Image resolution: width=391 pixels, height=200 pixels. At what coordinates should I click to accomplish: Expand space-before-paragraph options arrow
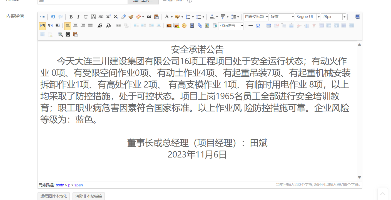[x=217, y=17]
